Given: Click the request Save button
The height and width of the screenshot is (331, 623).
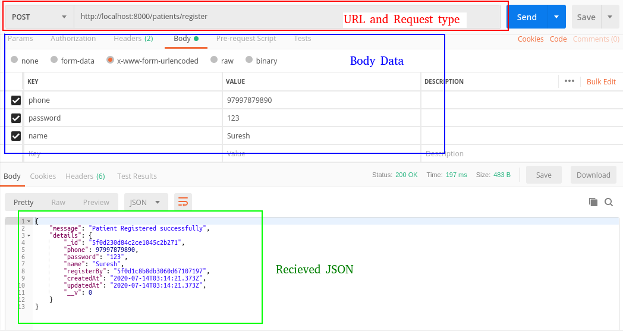Looking at the screenshot, I should tap(586, 17).
